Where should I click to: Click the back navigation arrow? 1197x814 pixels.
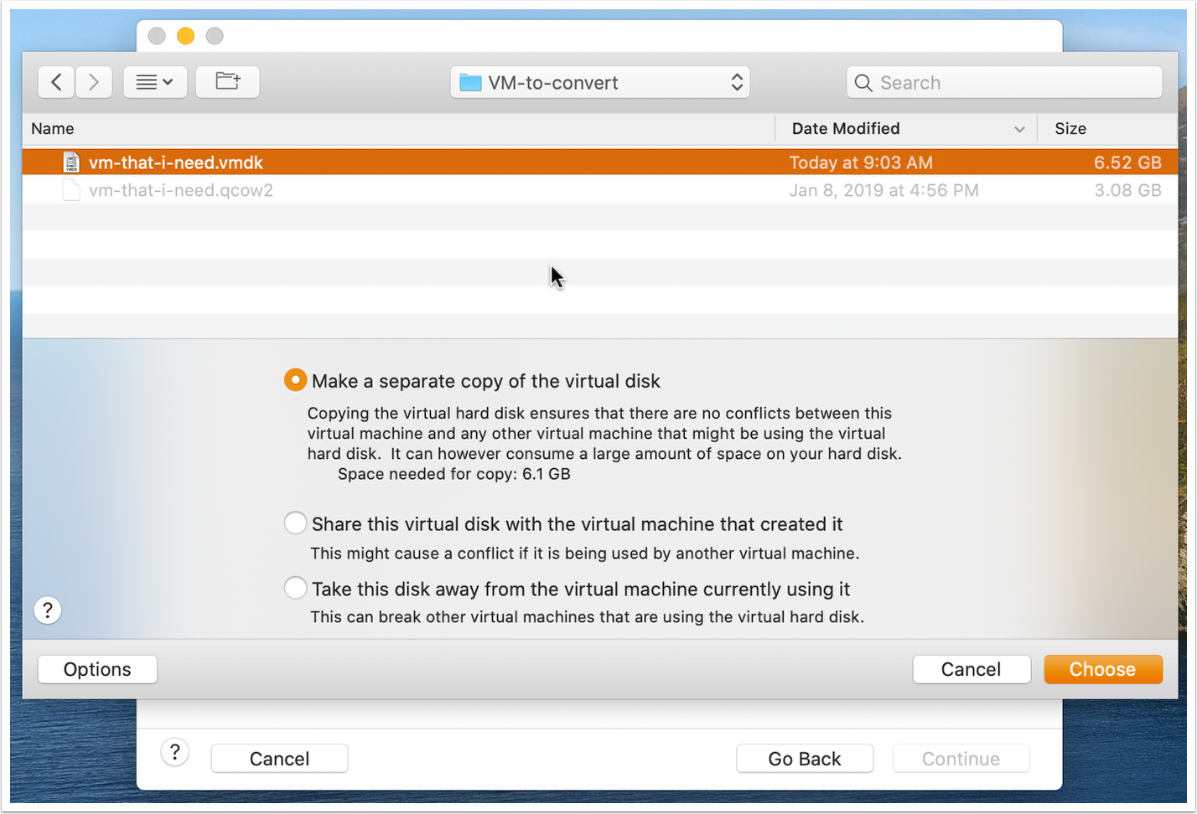56,82
